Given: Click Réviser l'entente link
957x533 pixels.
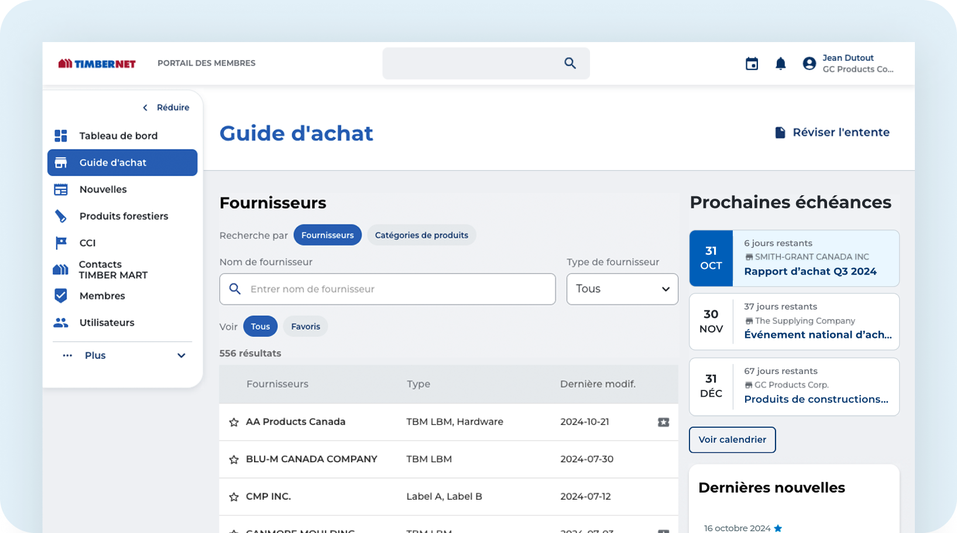Looking at the screenshot, I should pyautogui.click(x=832, y=133).
